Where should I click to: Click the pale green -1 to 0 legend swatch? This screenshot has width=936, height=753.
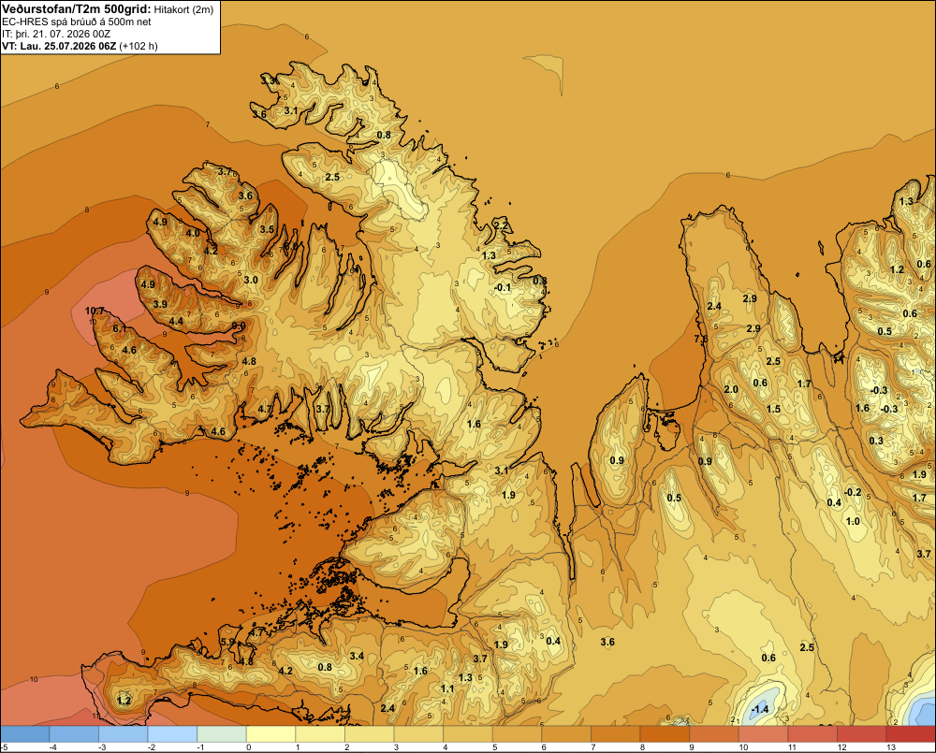point(222,734)
